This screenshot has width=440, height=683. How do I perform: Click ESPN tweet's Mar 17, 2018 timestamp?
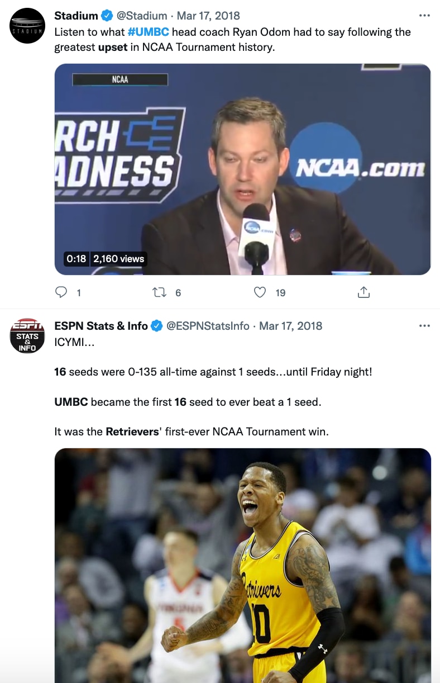pos(290,326)
